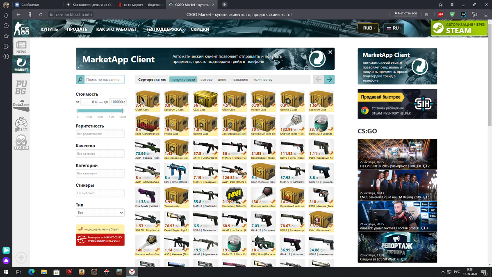
Task: Open КАК ЭТО РАБОТАЕТ menu item
Action: [x=116, y=29]
